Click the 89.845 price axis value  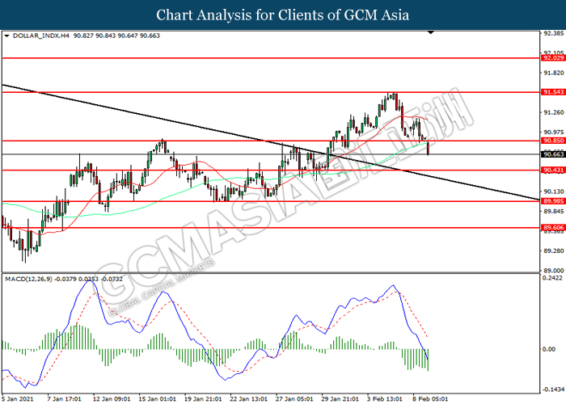(554, 211)
